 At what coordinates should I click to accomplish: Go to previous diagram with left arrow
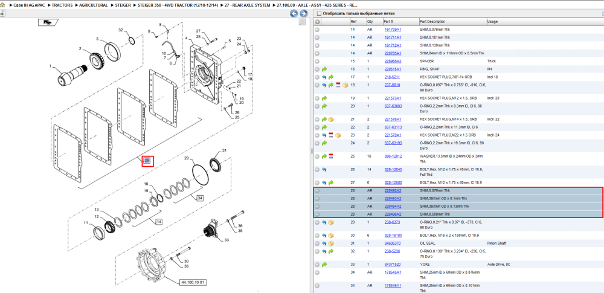pyautogui.click(x=294, y=13)
